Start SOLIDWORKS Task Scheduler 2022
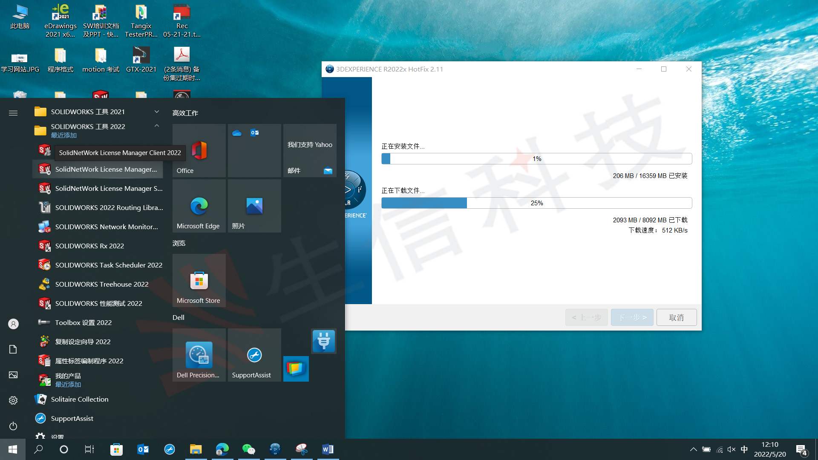Image resolution: width=818 pixels, height=460 pixels. [98, 265]
